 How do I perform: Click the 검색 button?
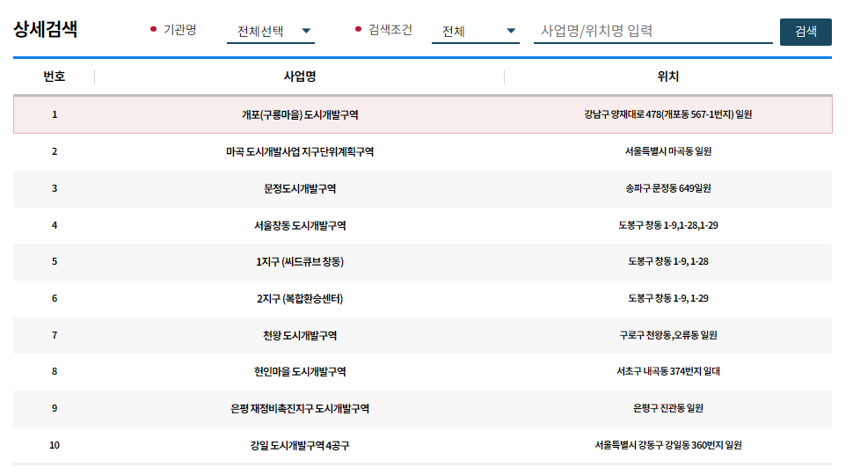(x=806, y=32)
